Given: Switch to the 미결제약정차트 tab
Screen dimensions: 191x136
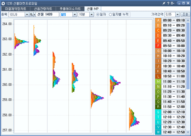Looking at the screenshot, I should pos(16,9).
